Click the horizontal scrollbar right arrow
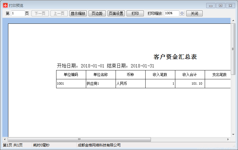This screenshot has height=150, width=238. click(228, 139)
